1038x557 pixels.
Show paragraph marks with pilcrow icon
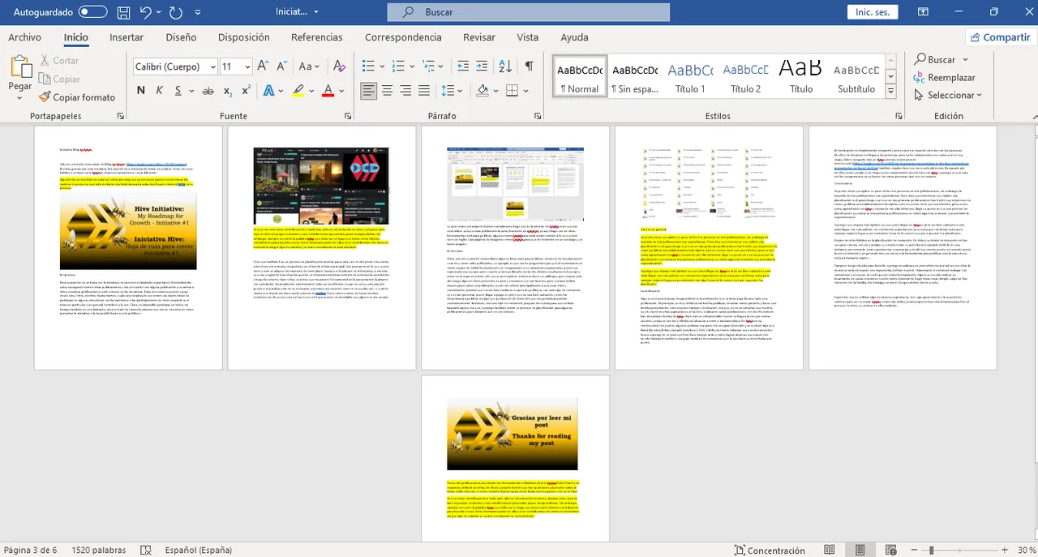coord(529,66)
